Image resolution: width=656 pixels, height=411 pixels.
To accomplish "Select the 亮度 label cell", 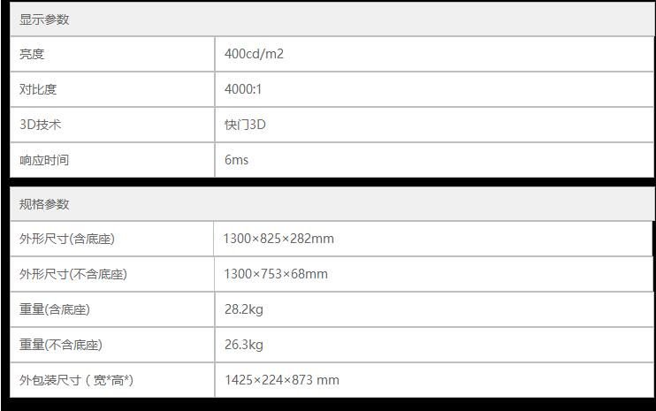I will click(x=32, y=54).
